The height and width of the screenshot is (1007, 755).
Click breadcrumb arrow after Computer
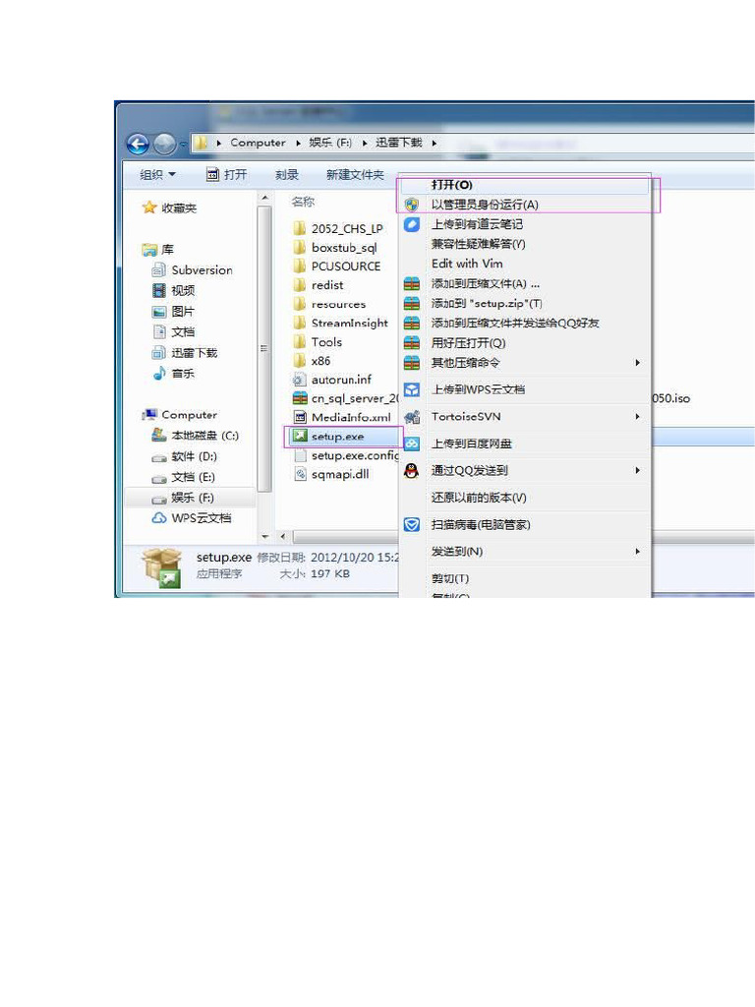point(298,144)
